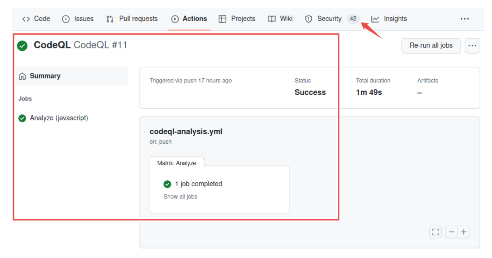Open the Wiki tab
The width and height of the screenshot is (492, 258).
[x=280, y=19]
